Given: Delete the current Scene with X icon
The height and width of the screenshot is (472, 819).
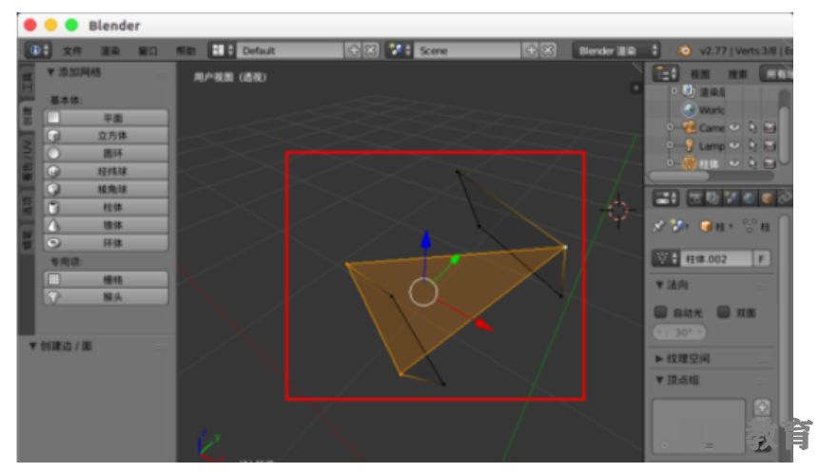Looking at the screenshot, I should click(548, 50).
